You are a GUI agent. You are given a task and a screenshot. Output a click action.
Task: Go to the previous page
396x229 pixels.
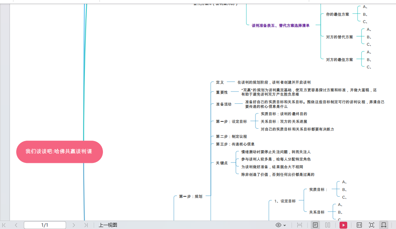pyautogui.click(x=16, y=225)
